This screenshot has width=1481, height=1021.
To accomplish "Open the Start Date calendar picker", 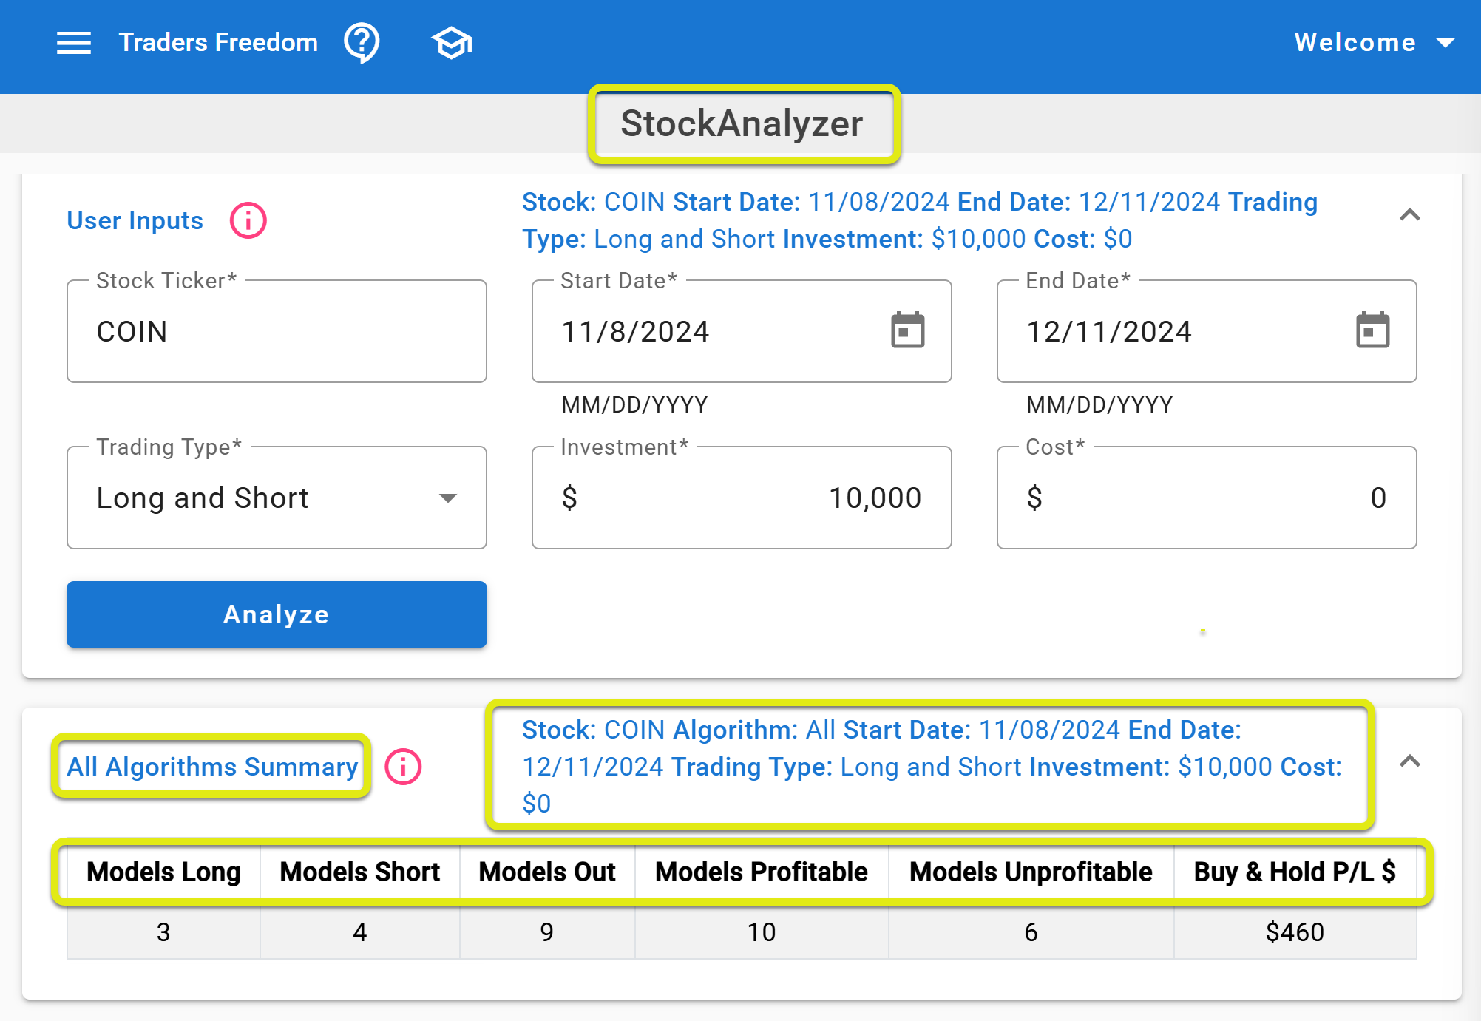I will click(x=907, y=330).
